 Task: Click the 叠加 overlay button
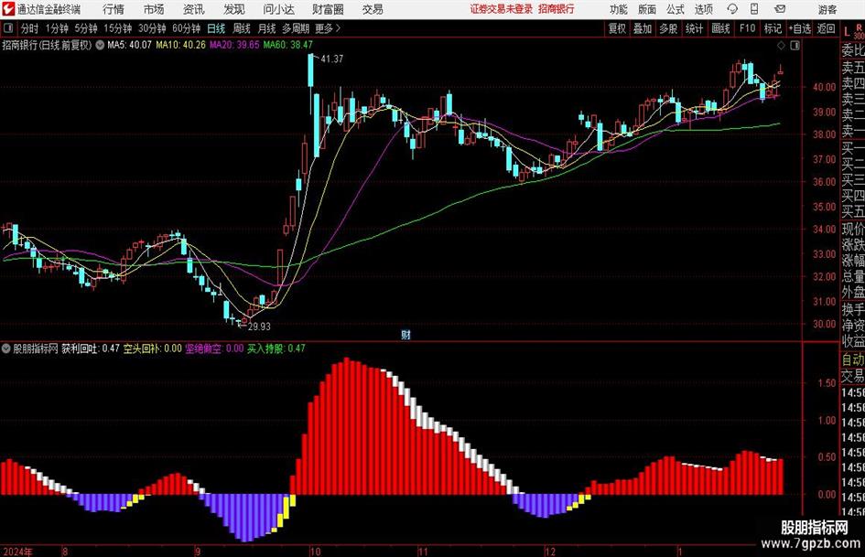[643, 28]
